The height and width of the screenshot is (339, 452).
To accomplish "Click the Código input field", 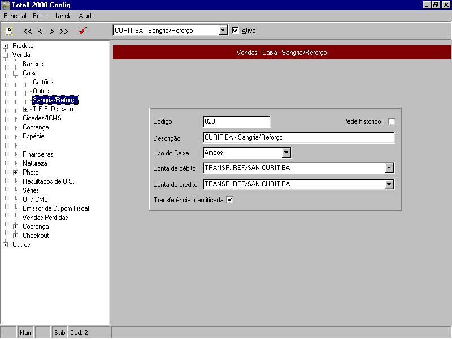I will tap(237, 121).
